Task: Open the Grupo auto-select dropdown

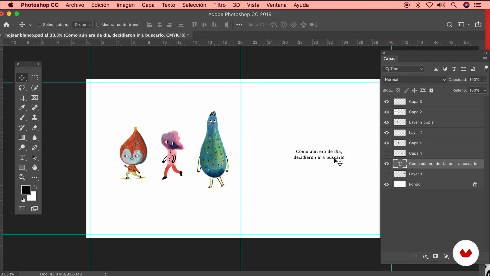Action: point(82,25)
